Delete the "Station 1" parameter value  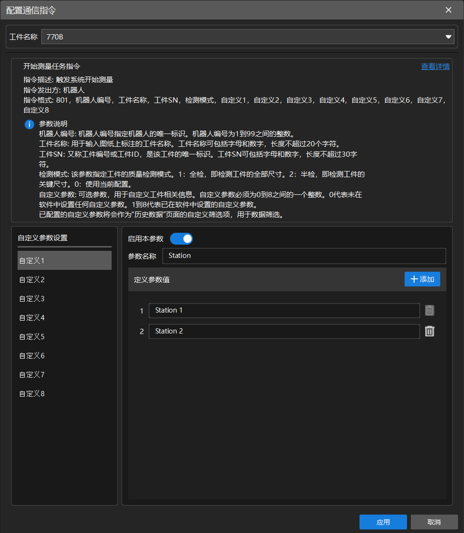pyautogui.click(x=429, y=310)
